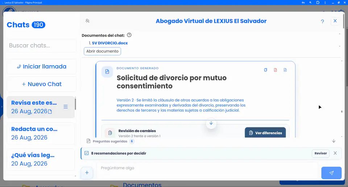Close the Abogado Virtual dialog
Viewport: 348px width, 187px height.
tap(335, 21)
